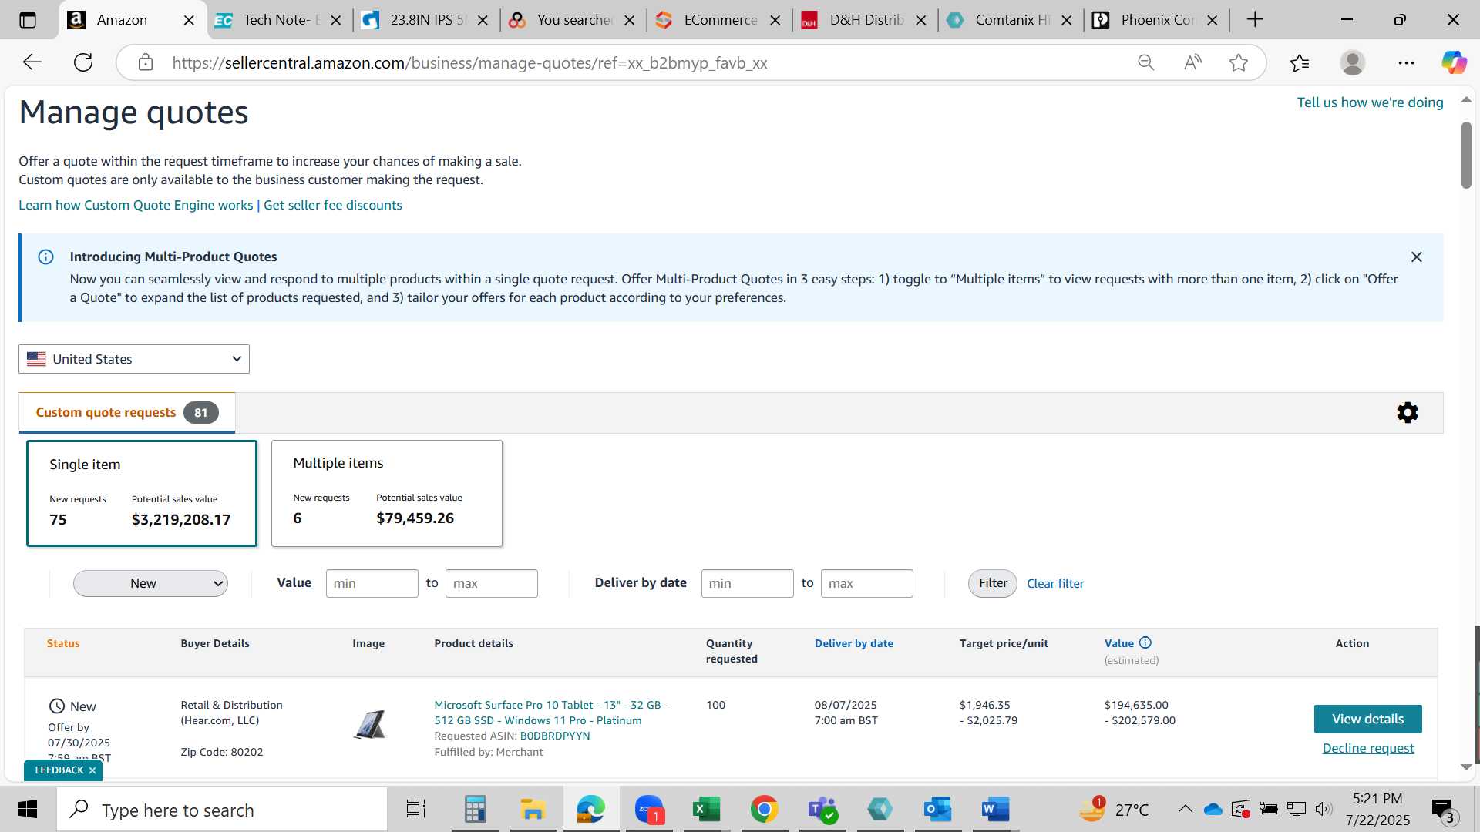
Task: Open the New status filter dropdown
Action: [150, 584]
